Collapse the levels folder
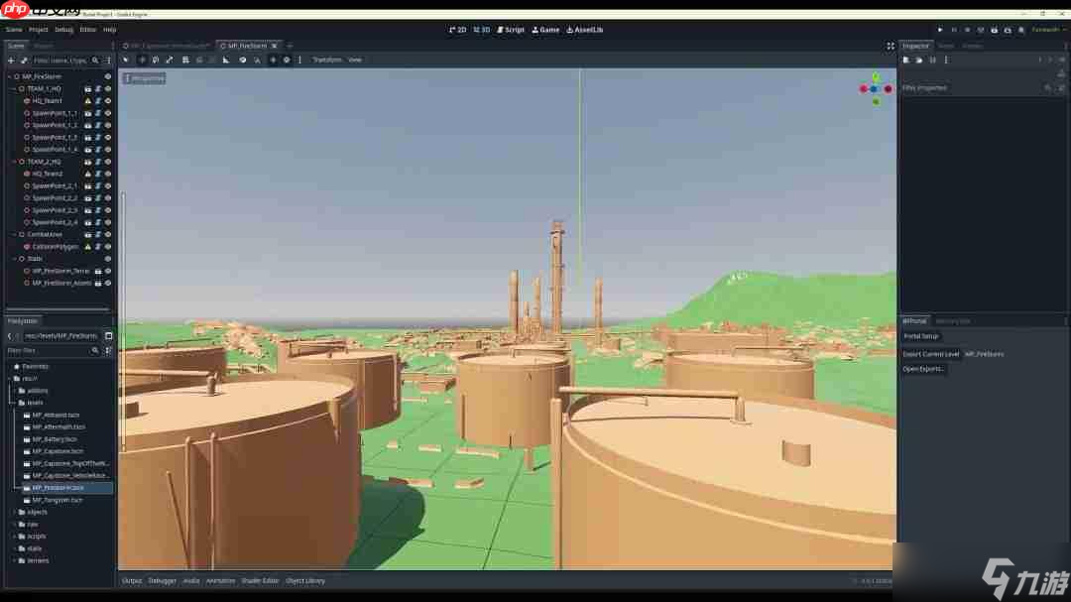 [14, 404]
